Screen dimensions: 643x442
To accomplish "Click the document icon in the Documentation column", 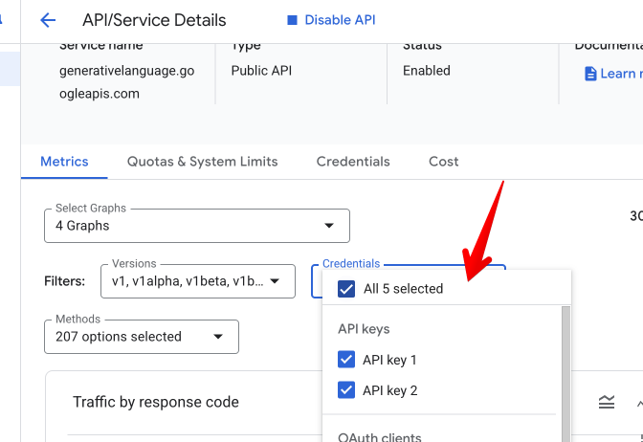I will tap(590, 74).
